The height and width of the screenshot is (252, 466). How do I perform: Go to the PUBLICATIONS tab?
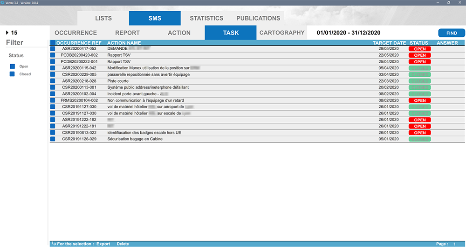click(x=258, y=18)
